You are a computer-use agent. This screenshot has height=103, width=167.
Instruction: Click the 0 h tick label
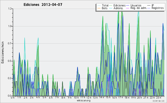click(x=13, y=97)
